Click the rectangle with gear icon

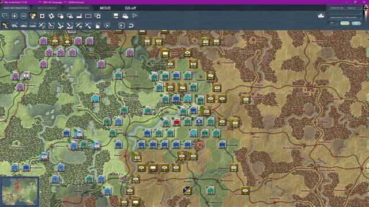tap(97, 16)
